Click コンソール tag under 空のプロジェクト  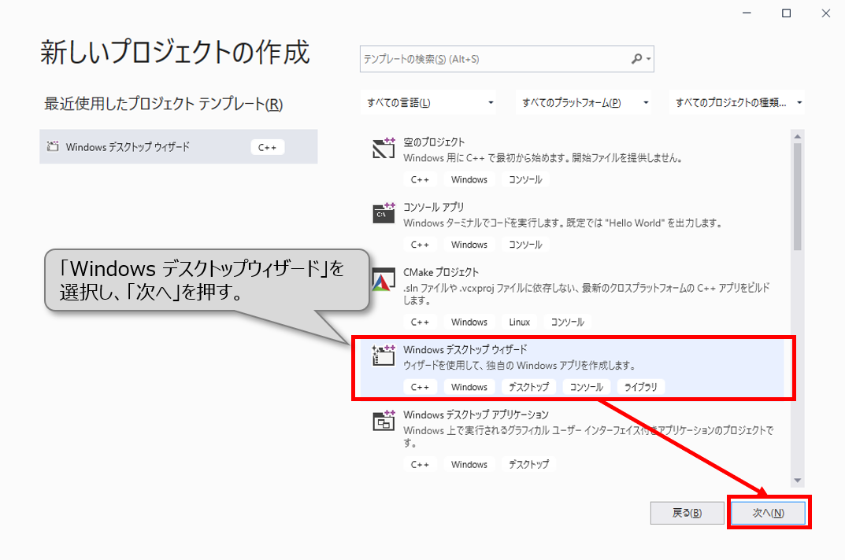525,180
